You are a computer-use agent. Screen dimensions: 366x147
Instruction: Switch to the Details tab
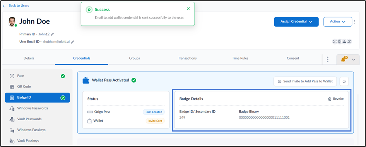point(29,58)
